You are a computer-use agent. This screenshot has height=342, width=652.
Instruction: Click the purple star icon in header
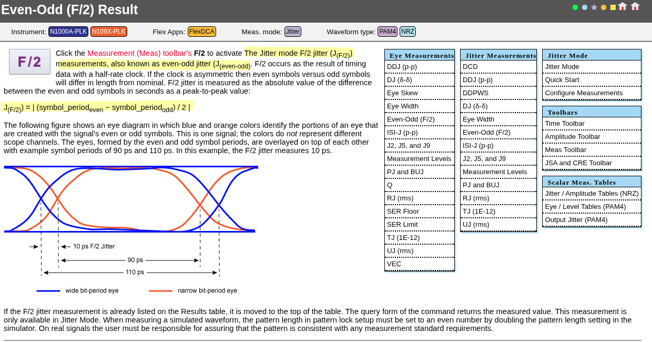(x=594, y=7)
